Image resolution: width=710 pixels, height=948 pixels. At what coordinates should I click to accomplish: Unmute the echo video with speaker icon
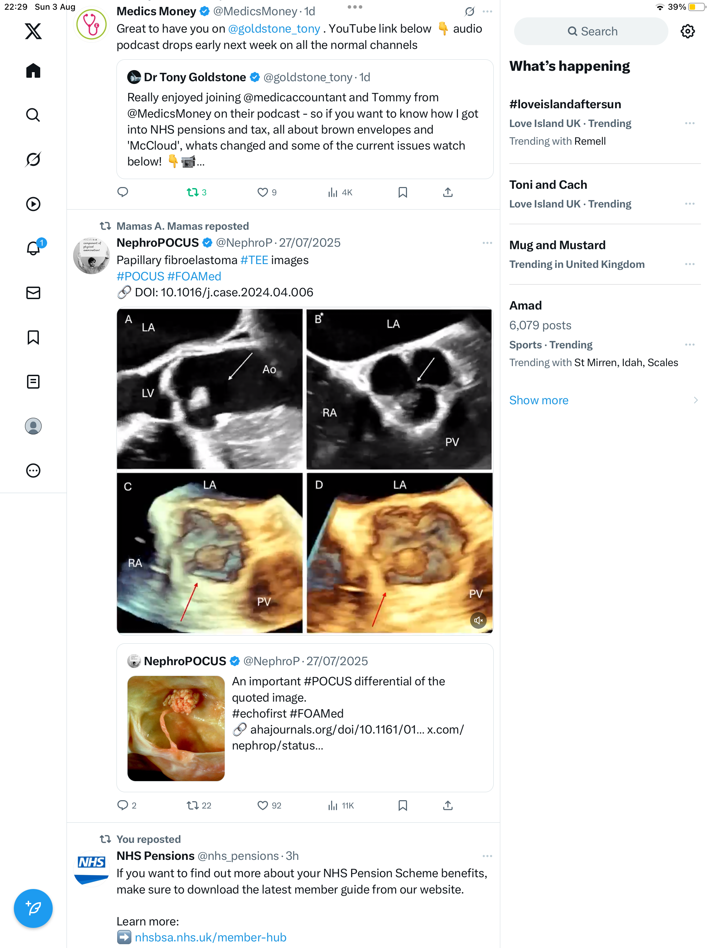[478, 620]
